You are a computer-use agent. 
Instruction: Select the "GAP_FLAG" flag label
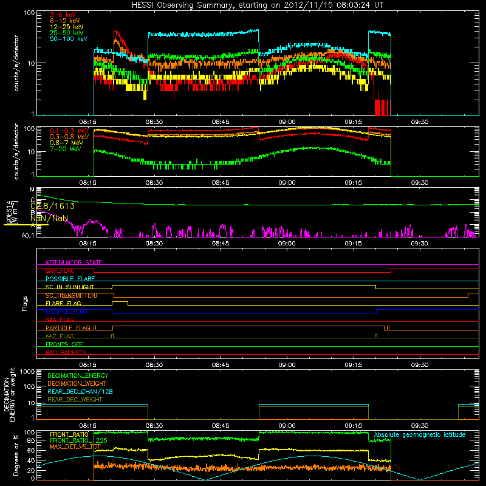click(60, 270)
